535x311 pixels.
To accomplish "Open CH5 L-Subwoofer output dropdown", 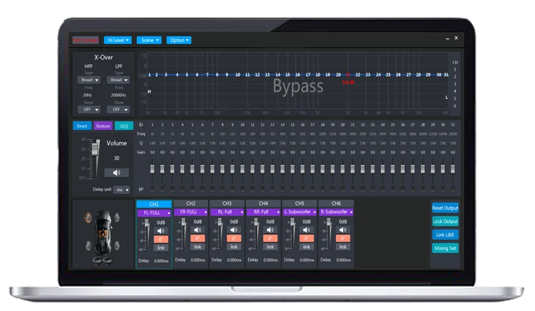I will pyautogui.click(x=300, y=213).
